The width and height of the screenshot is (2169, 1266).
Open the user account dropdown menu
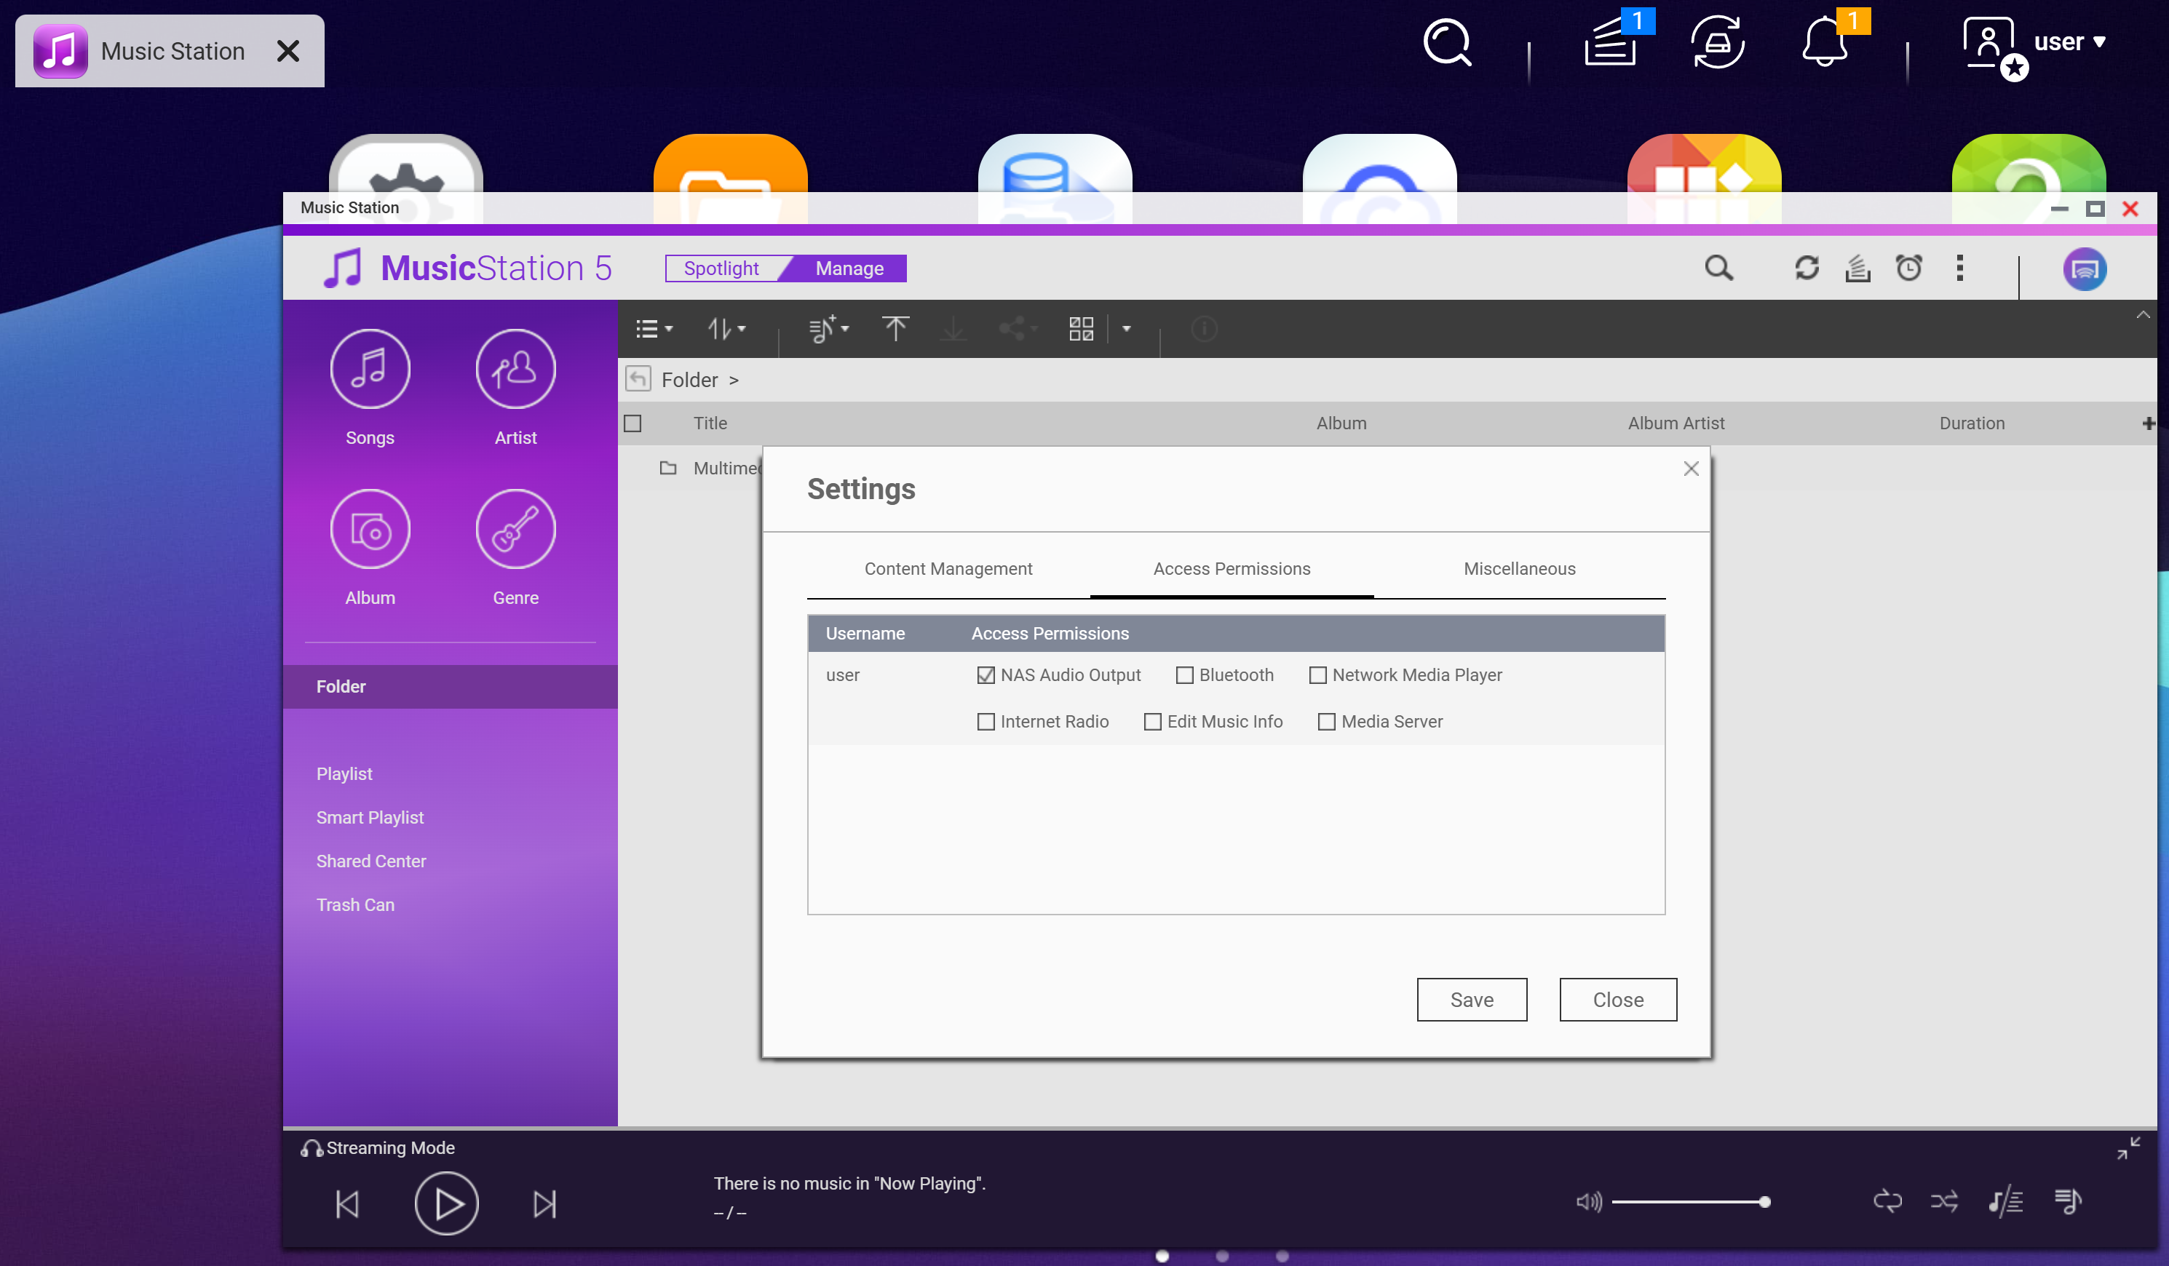2069,41
